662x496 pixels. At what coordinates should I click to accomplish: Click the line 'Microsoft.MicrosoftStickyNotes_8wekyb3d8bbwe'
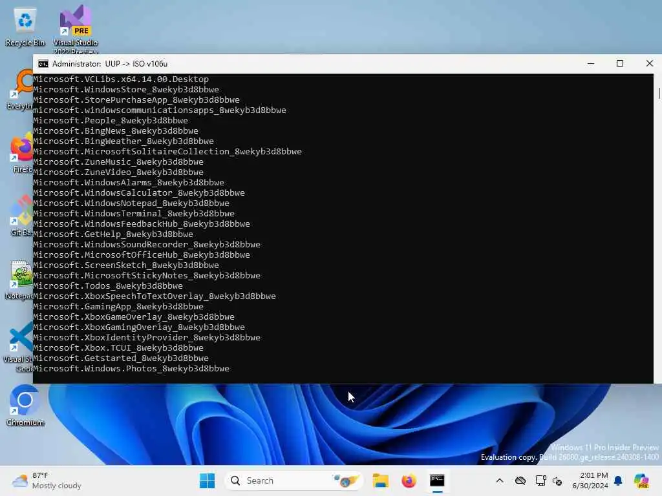pyautogui.click(x=147, y=275)
